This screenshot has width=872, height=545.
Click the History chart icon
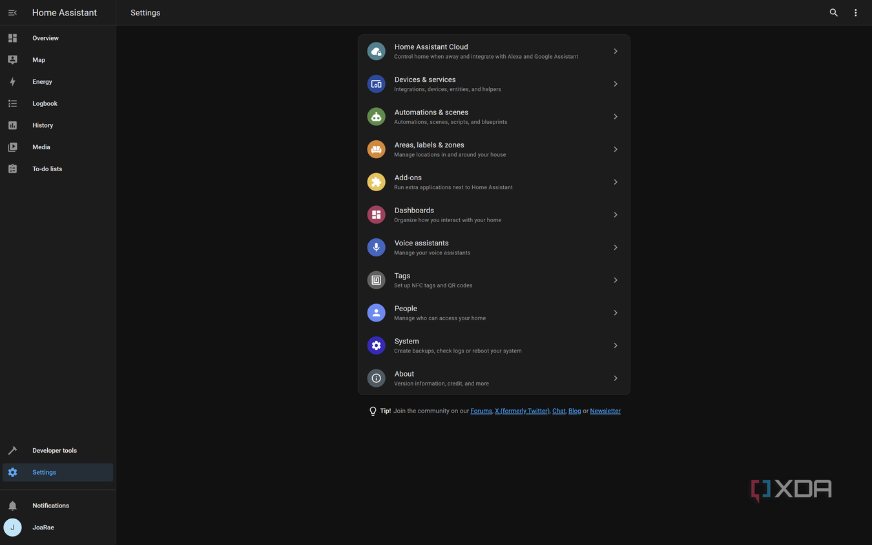12,125
